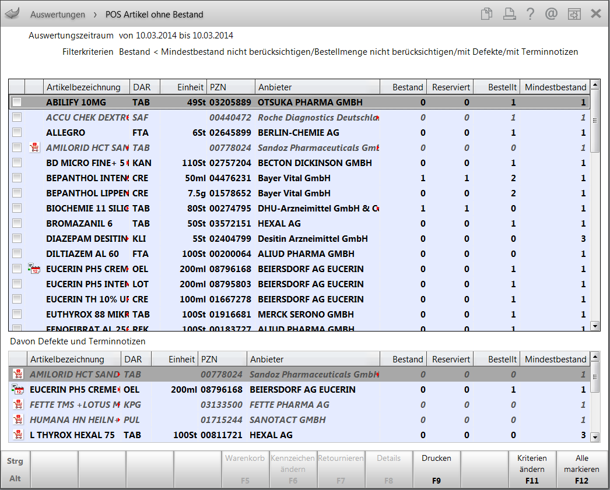Tick checkbox for BEPANTHOL INTEN row
Screen dimensions: 610x490
coord(17,178)
